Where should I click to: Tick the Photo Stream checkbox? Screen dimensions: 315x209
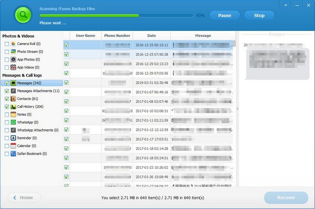pos(7,52)
